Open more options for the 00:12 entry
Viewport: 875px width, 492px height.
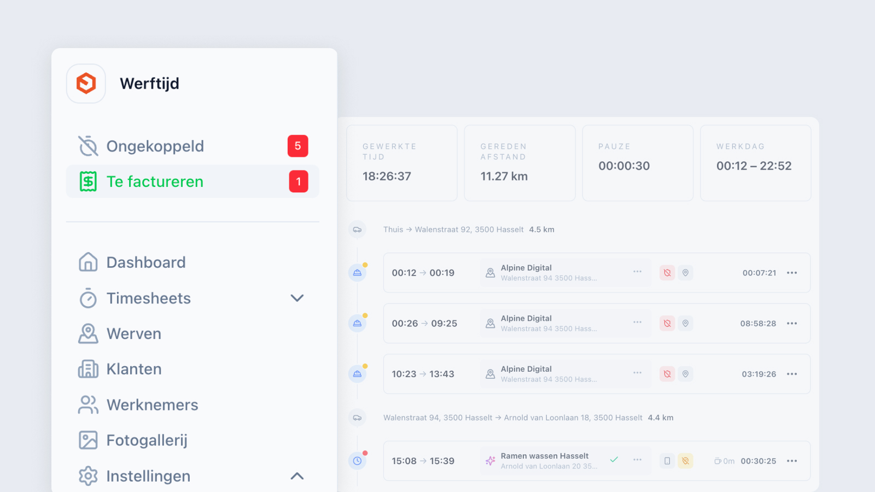point(792,273)
